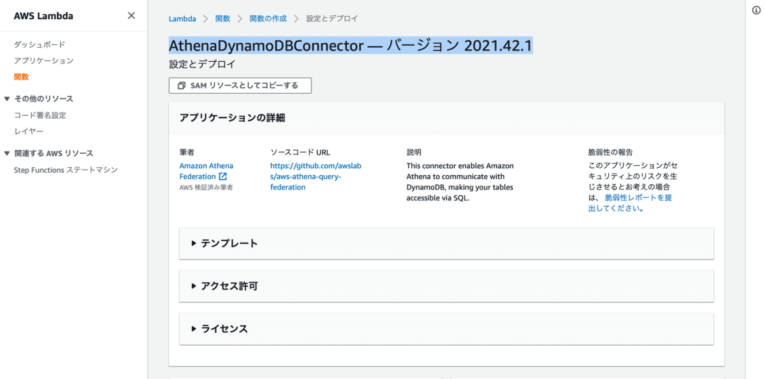Click the AthenaDynamoDBConnector version heading
The image size is (765, 379).
[x=351, y=46]
